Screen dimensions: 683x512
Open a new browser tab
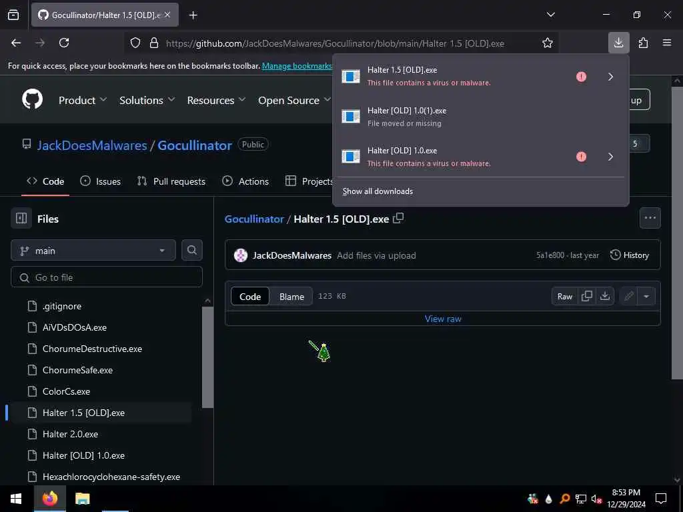click(x=193, y=15)
